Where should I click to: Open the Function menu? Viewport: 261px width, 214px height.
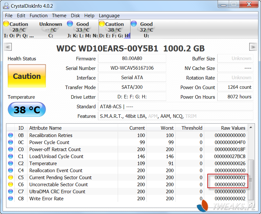[x=39, y=16]
